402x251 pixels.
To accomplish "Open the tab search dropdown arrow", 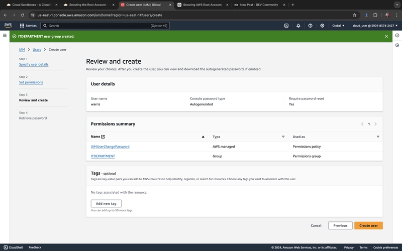I will [397, 5].
